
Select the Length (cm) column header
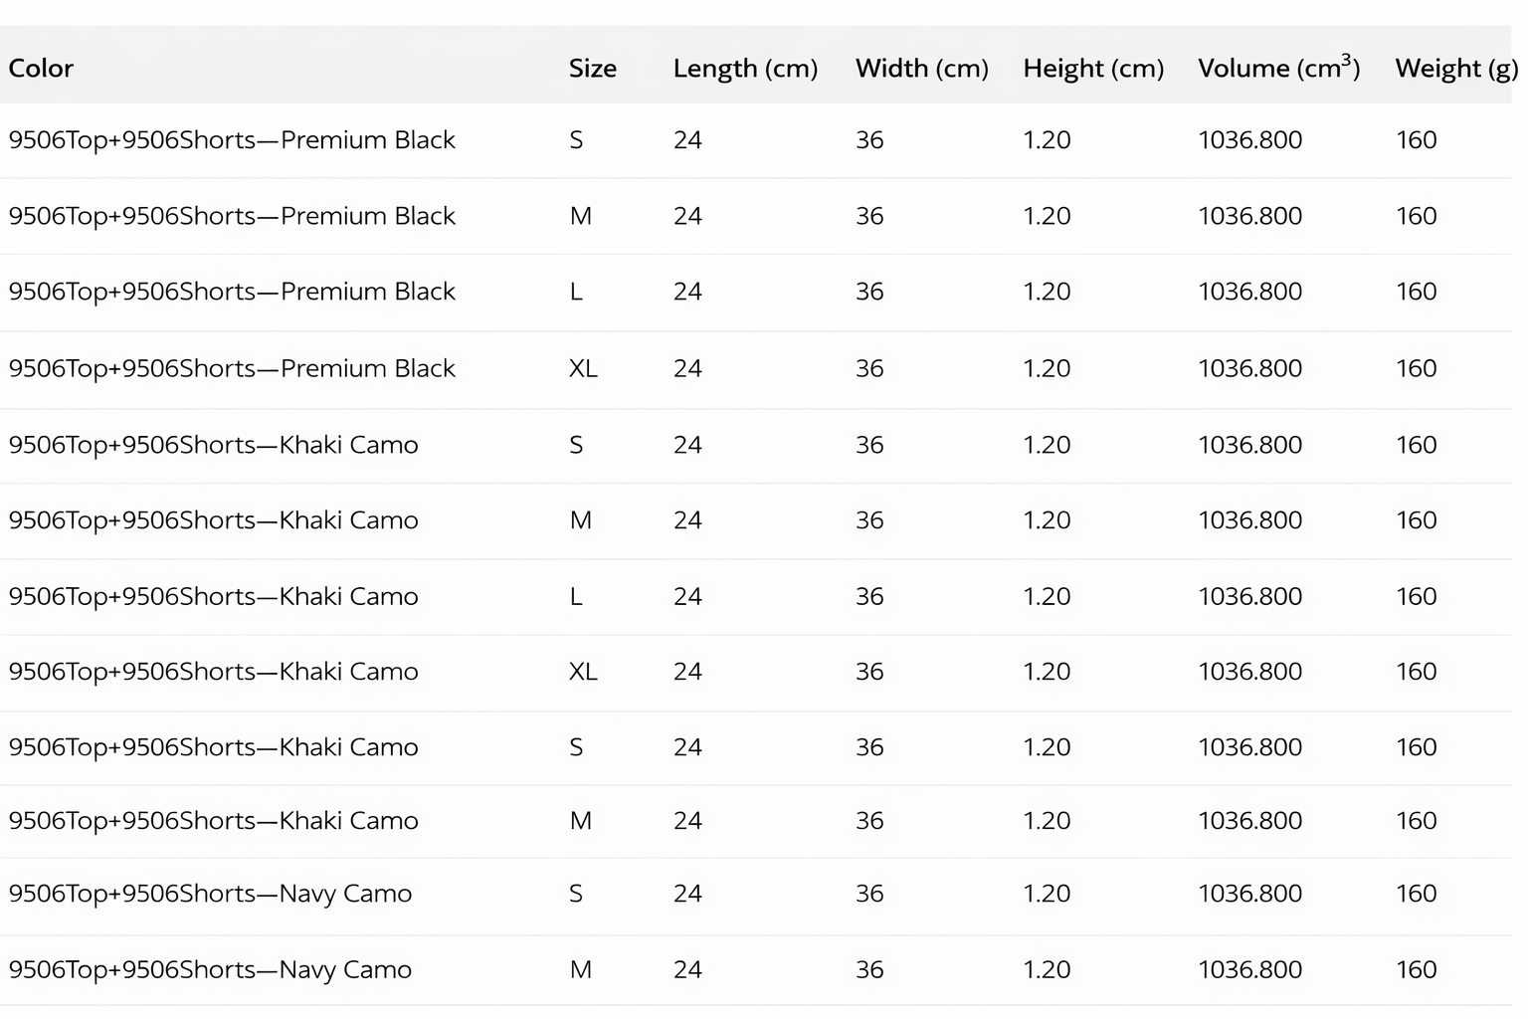coord(745,69)
